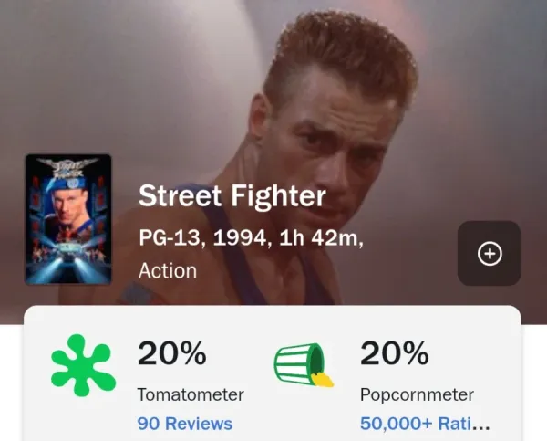Click the 1h 42m runtime text
This screenshot has width=547, height=441.
click(x=318, y=238)
